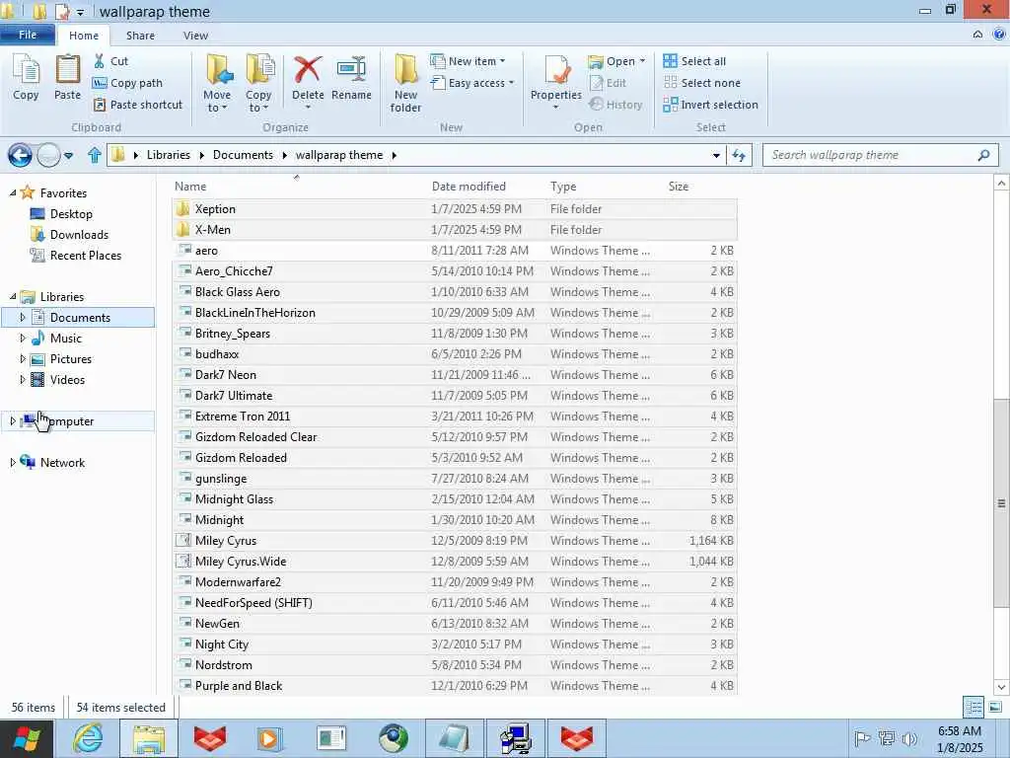
Task: Click the Action Center flag icon
Action: pyautogui.click(x=862, y=738)
